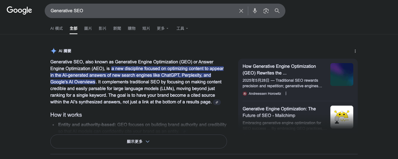The width and height of the screenshot is (398, 159).
Task: Open Andreessen Horowitz GEO article link
Action: tap(279, 69)
